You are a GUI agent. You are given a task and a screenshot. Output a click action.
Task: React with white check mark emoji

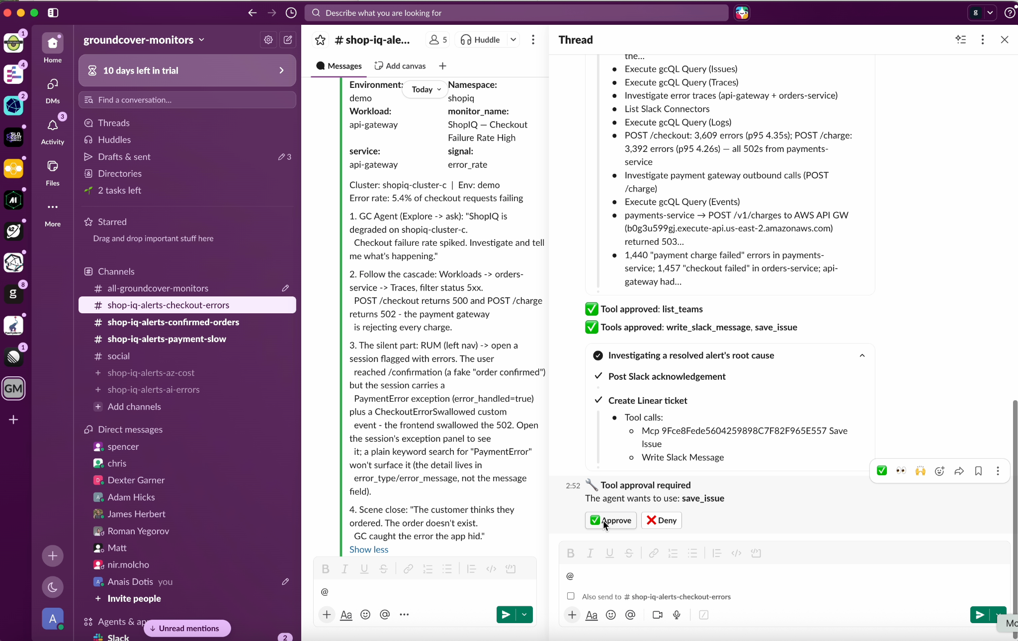(882, 471)
